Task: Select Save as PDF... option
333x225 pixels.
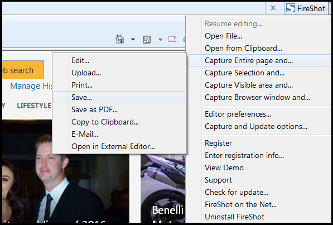Action: (119, 110)
